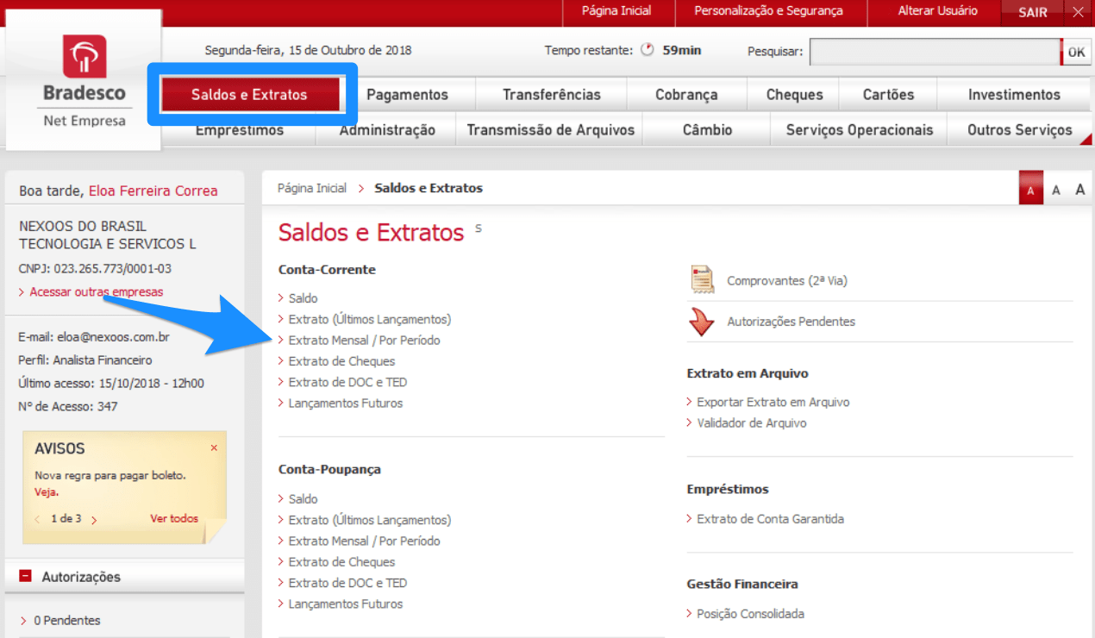Click the Autorizações Pendentes text link
The width and height of the screenshot is (1095, 638).
click(x=791, y=322)
